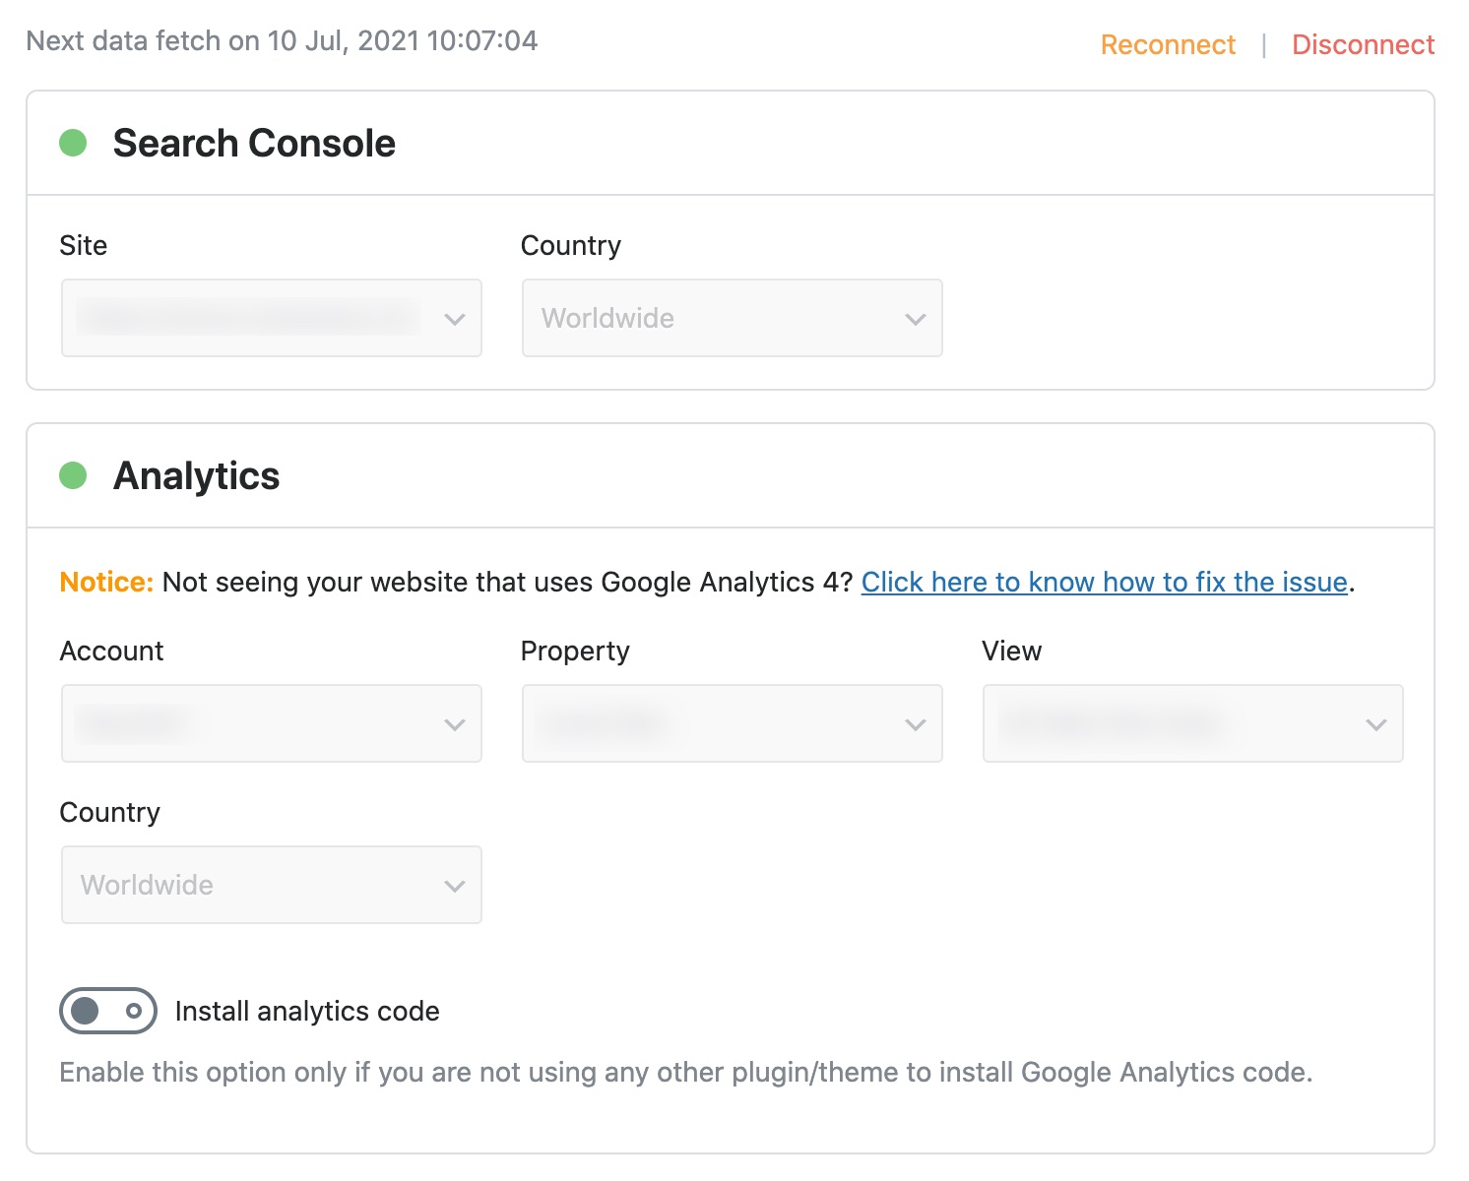Open the Analytics Account dropdown
Image resolution: width=1469 pixels, height=1181 pixels.
click(271, 723)
